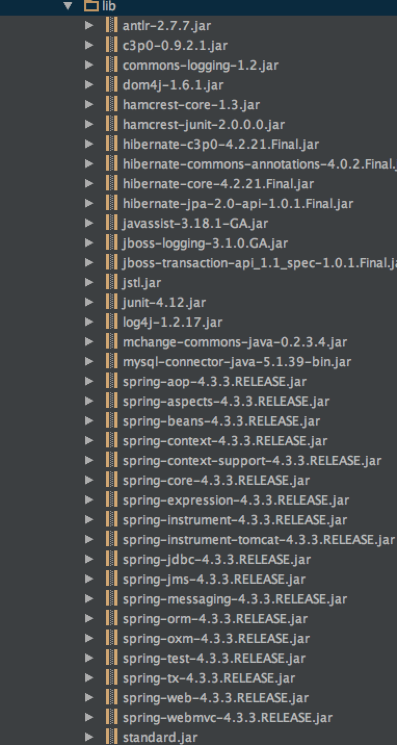
Task: Select the lib folder name
Action: click(x=108, y=6)
